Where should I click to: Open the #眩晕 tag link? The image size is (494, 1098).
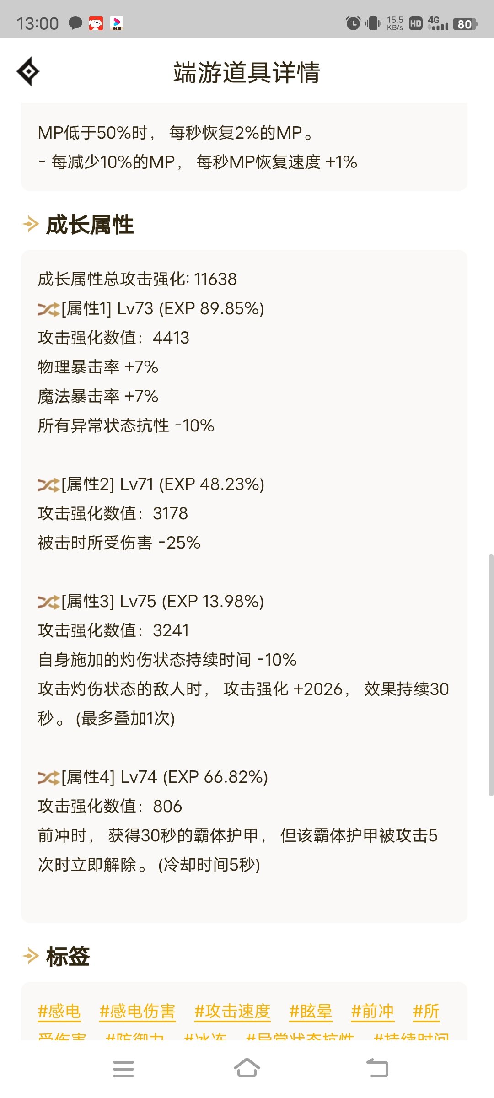click(311, 1011)
